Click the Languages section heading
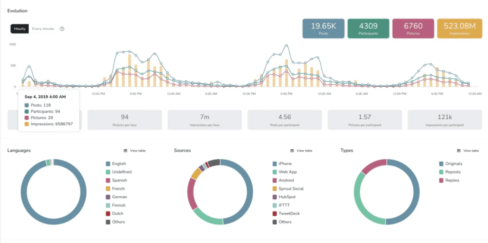The image size is (488, 243). tap(19, 150)
